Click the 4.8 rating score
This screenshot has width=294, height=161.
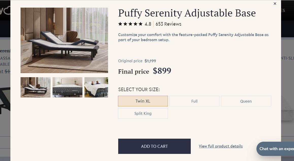click(x=148, y=24)
